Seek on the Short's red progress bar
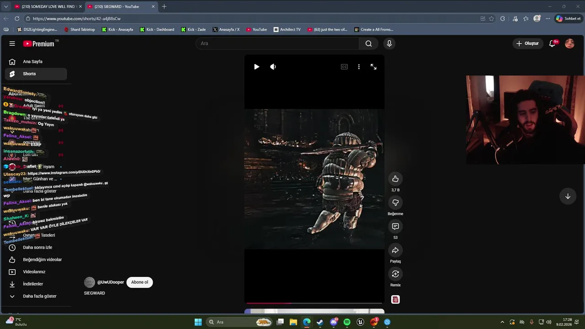 (314, 303)
